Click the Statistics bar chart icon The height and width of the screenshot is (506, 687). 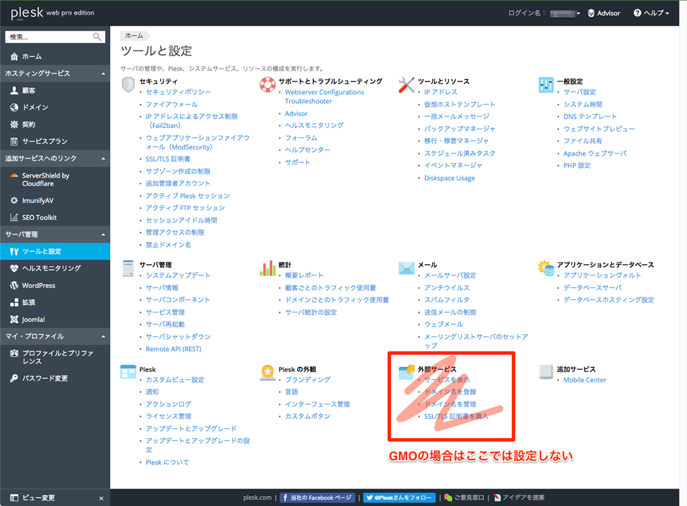click(x=267, y=269)
